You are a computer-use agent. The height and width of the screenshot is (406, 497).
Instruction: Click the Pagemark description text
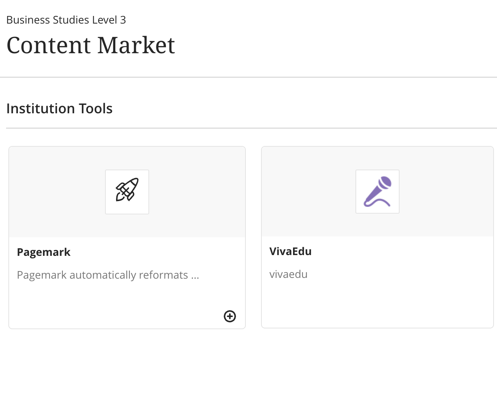click(x=108, y=275)
